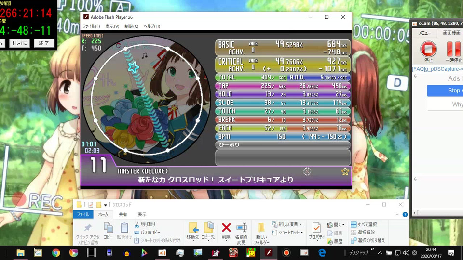Viewport: 463px width, 260px height.
Task: Click the TAP row showing 225 / 532
Action: click(x=283, y=86)
